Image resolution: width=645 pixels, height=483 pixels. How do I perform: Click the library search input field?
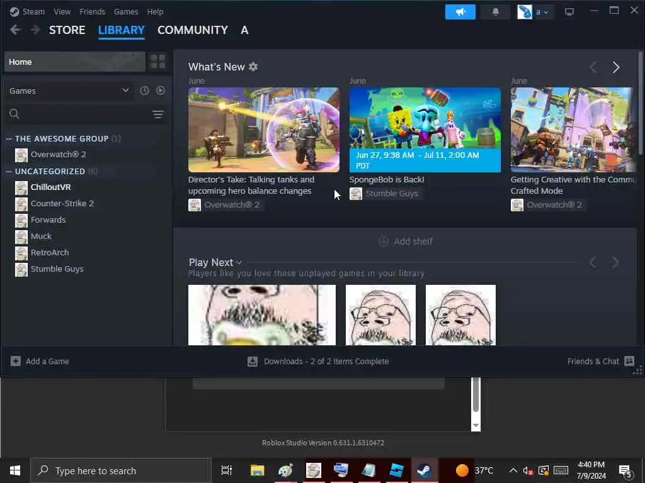coord(86,114)
